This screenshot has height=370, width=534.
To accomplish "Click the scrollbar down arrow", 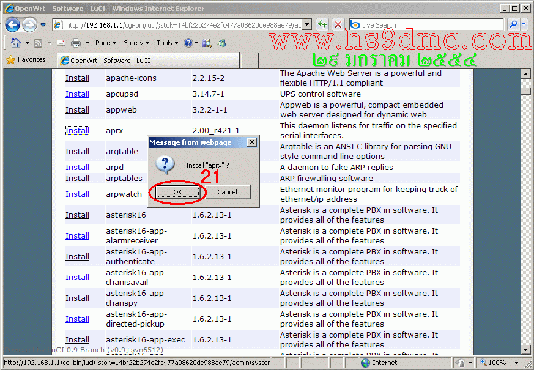I will coord(526,350).
